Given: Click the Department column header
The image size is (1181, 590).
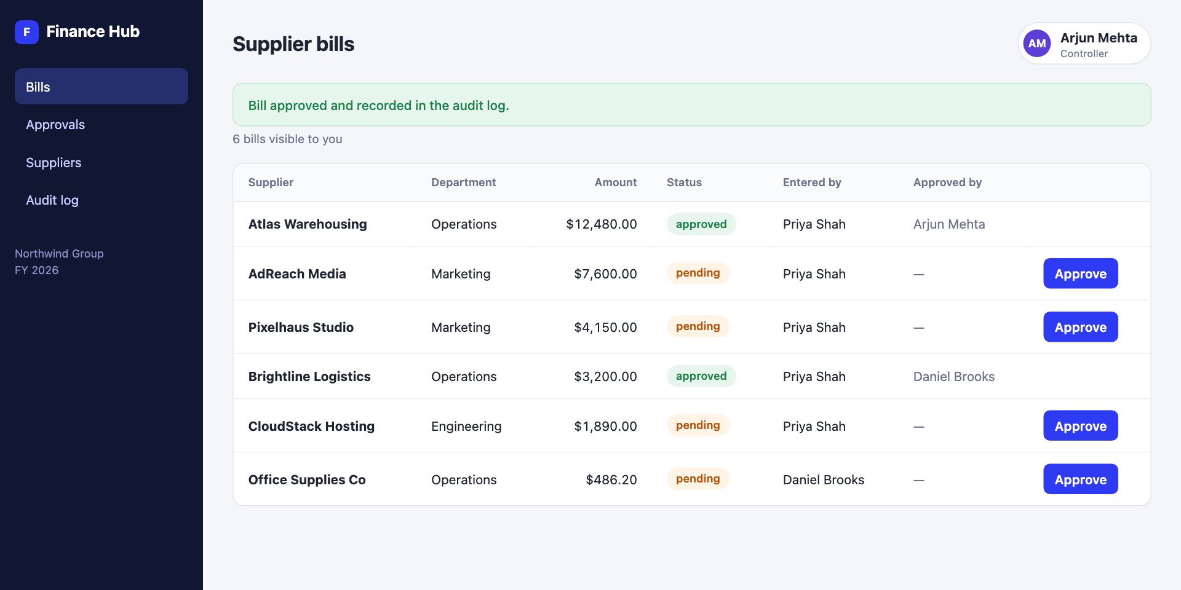Looking at the screenshot, I should (x=463, y=183).
